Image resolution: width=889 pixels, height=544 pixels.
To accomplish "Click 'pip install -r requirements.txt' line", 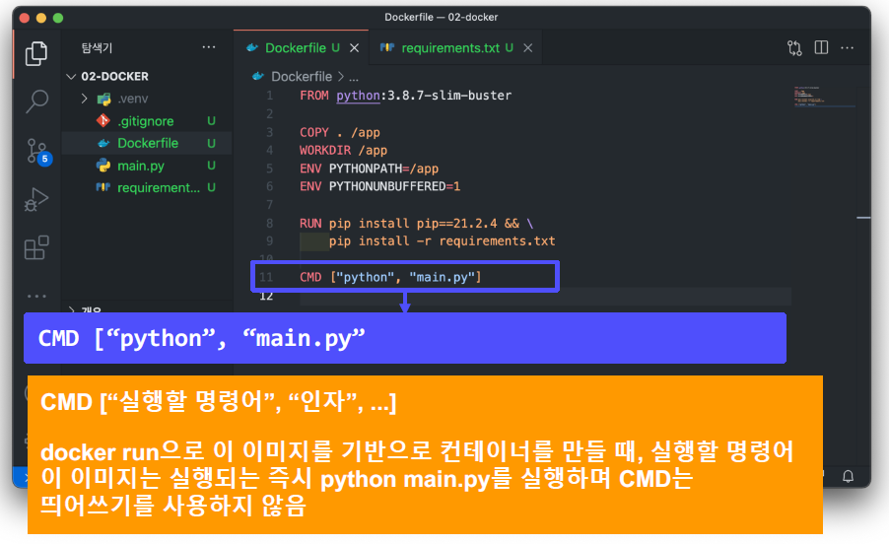I will point(442,240).
